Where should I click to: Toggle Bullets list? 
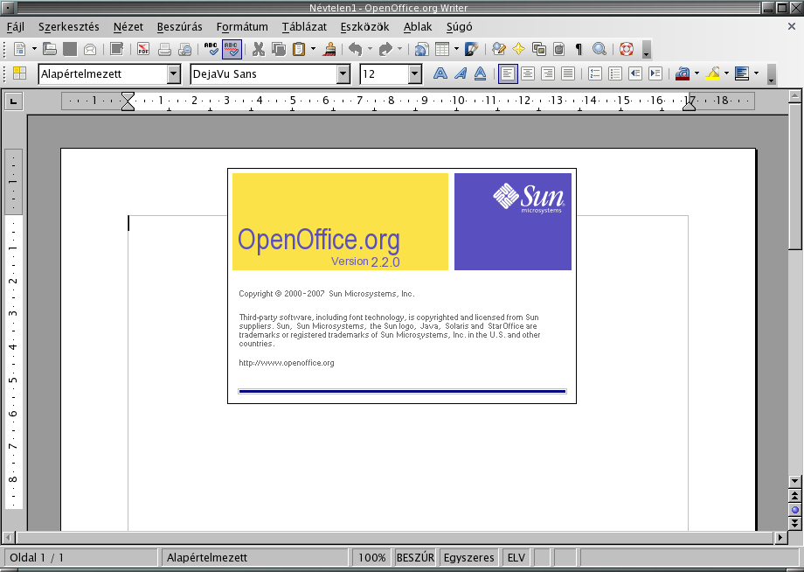[x=614, y=73]
